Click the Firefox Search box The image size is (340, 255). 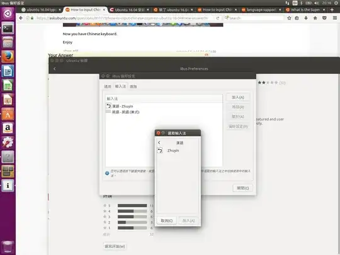click(254, 18)
